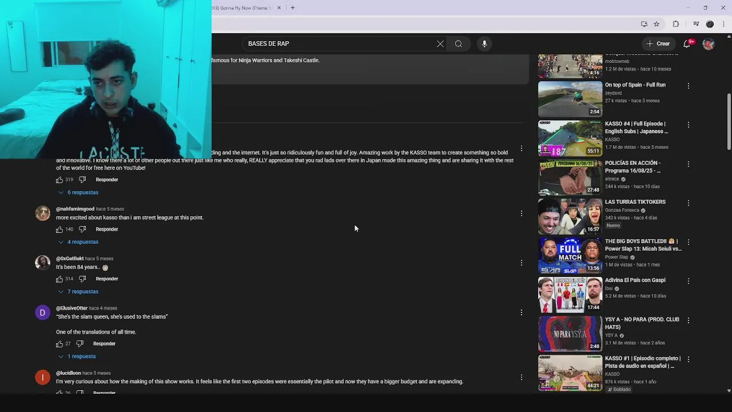This screenshot has height=412, width=732.
Task: Open the @ElusiveOtter username link
Action: (71, 308)
